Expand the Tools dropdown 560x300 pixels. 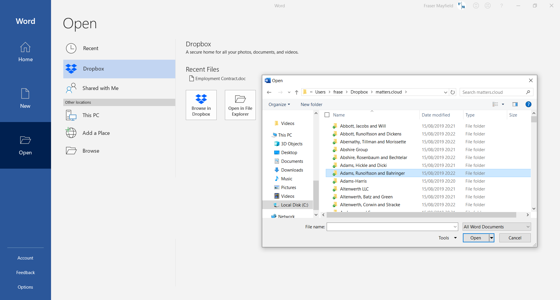[447, 238]
